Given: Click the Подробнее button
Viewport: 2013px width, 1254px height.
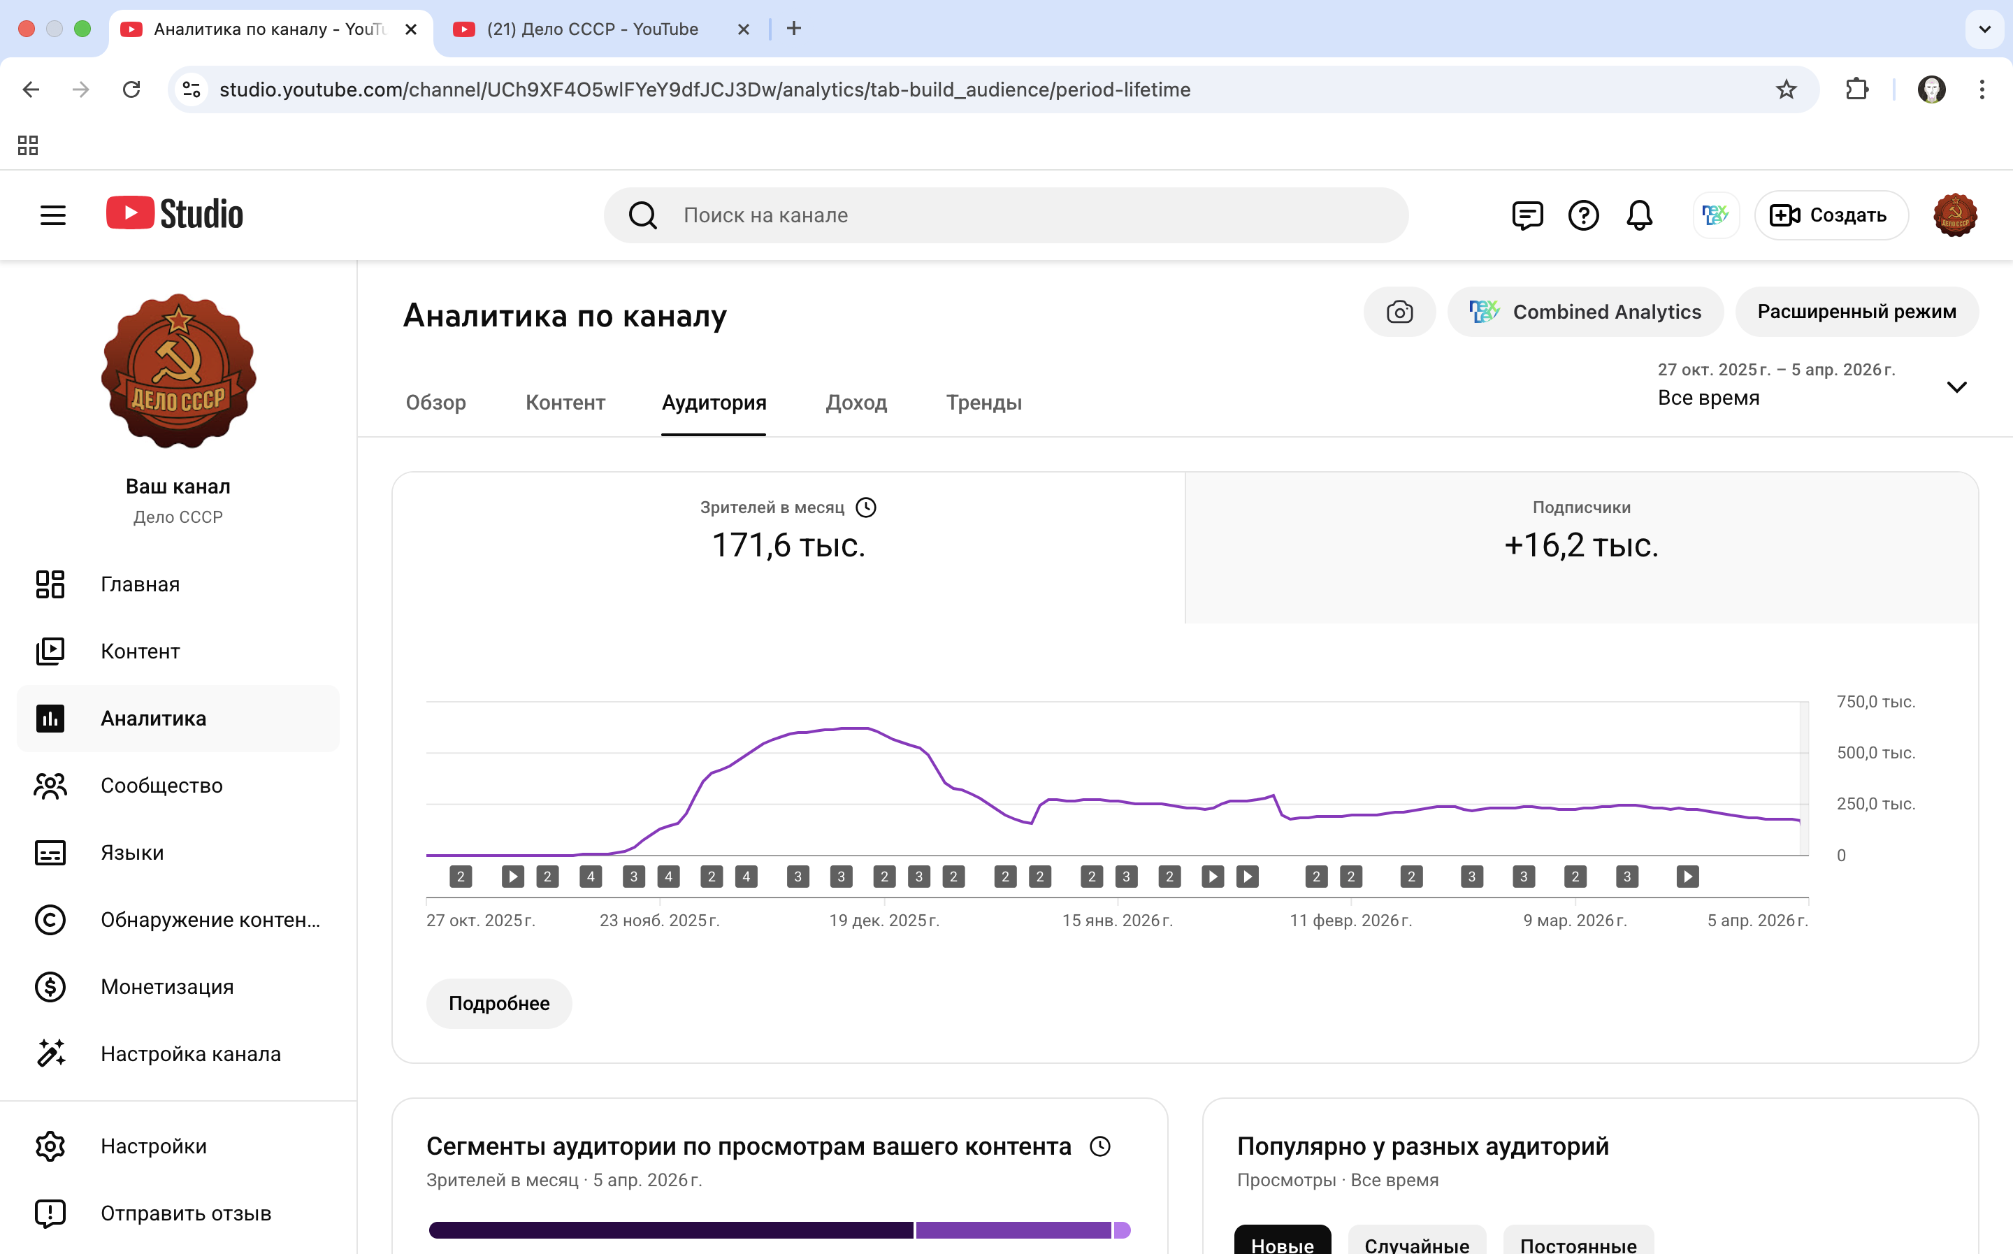Looking at the screenshot, I should tap(498, 1004).
